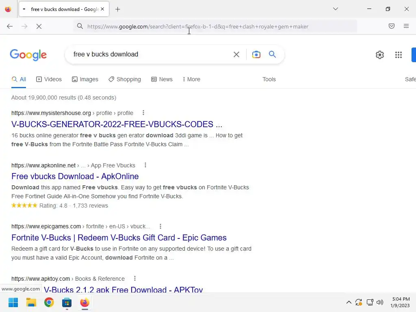The height and width of the screenshot is (312, 416).
Task: Stop loading the page
Action: (x=39, y=26)
